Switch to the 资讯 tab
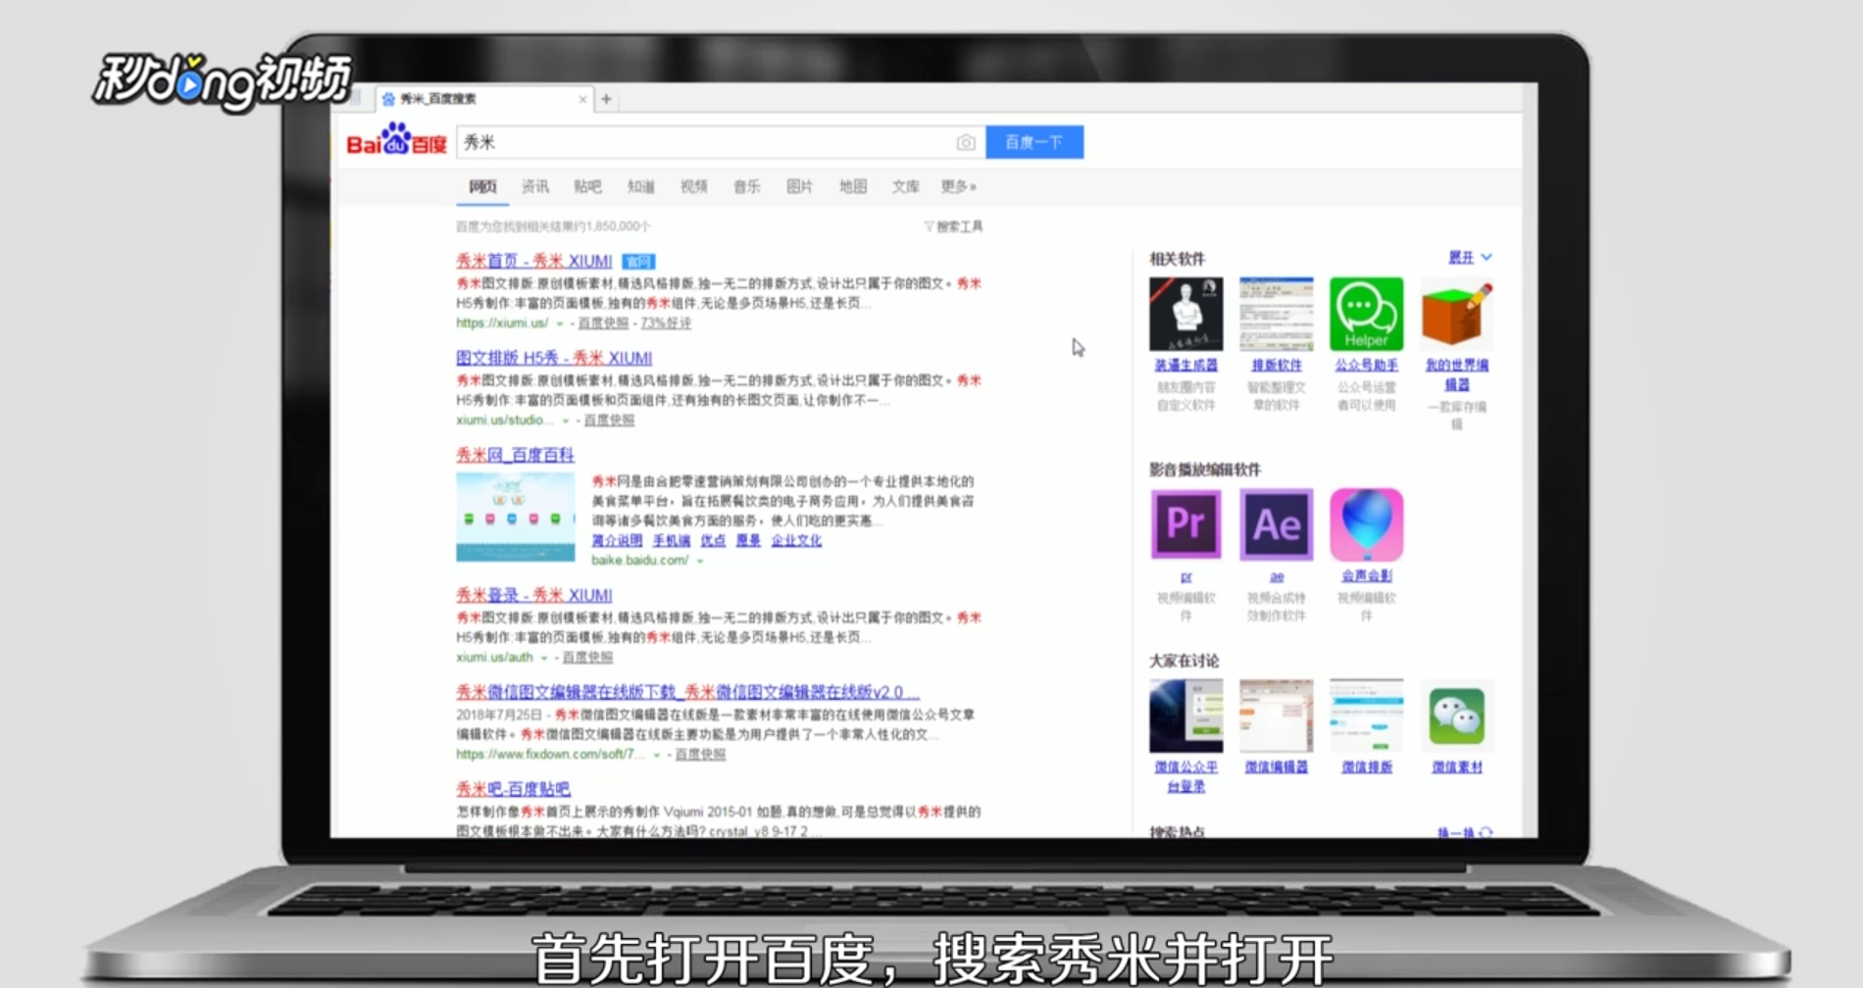1863x988 pixels. click(x=534, y=186)
